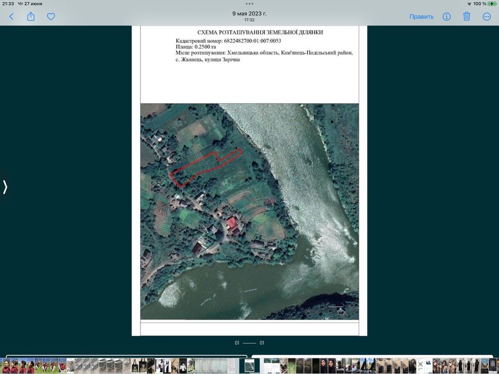This screenshot has width=499, height=374.
Task: Tap the Wi-Fi status icon
Action: (469, 4)
